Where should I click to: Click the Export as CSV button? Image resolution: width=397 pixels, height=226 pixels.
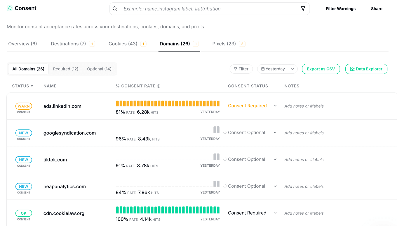(321, 69)
